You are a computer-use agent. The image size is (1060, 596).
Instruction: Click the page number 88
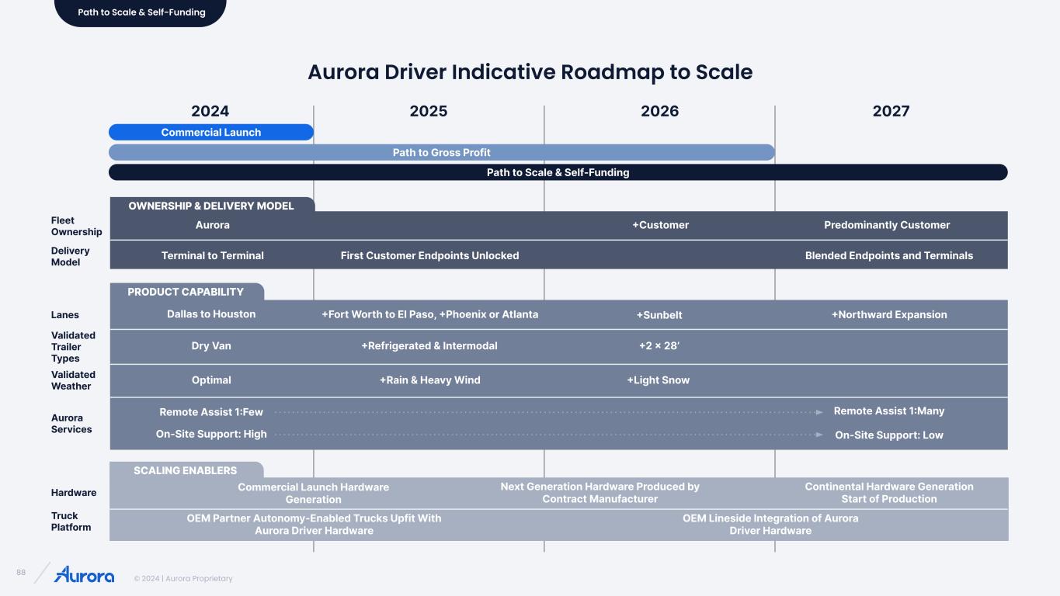tap(21, 573)
